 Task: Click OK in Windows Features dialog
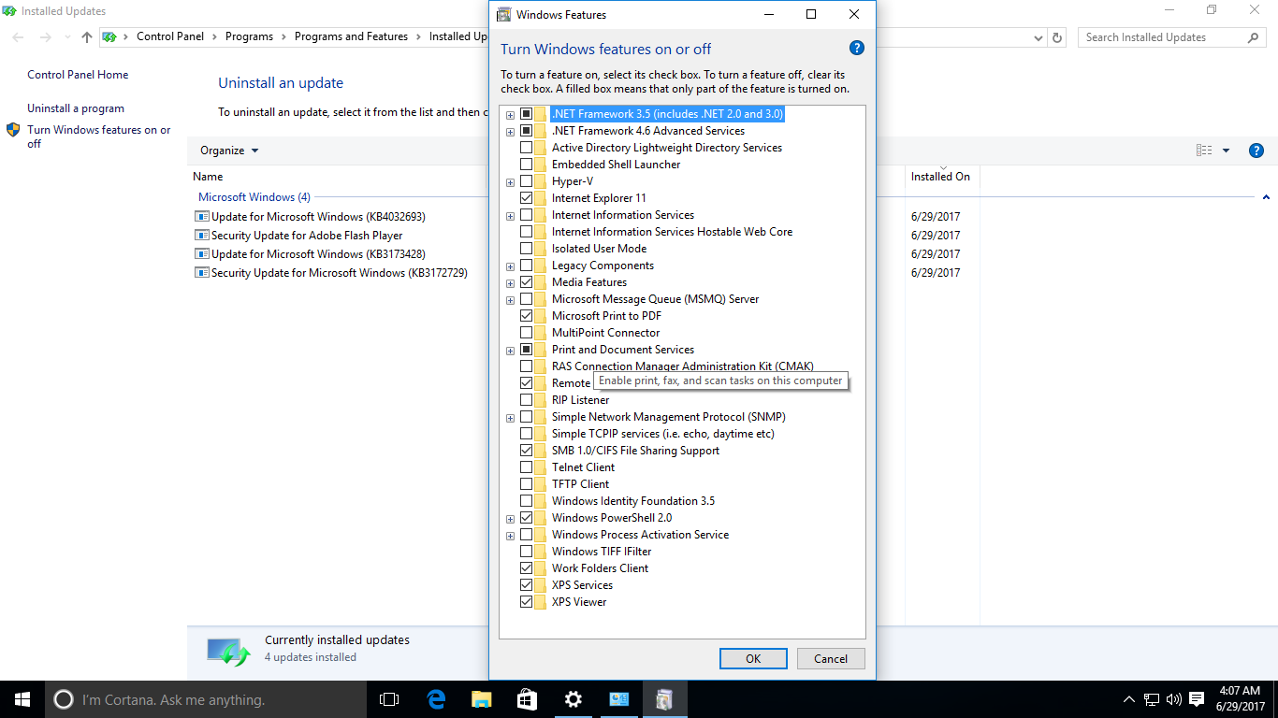[753, 658]
